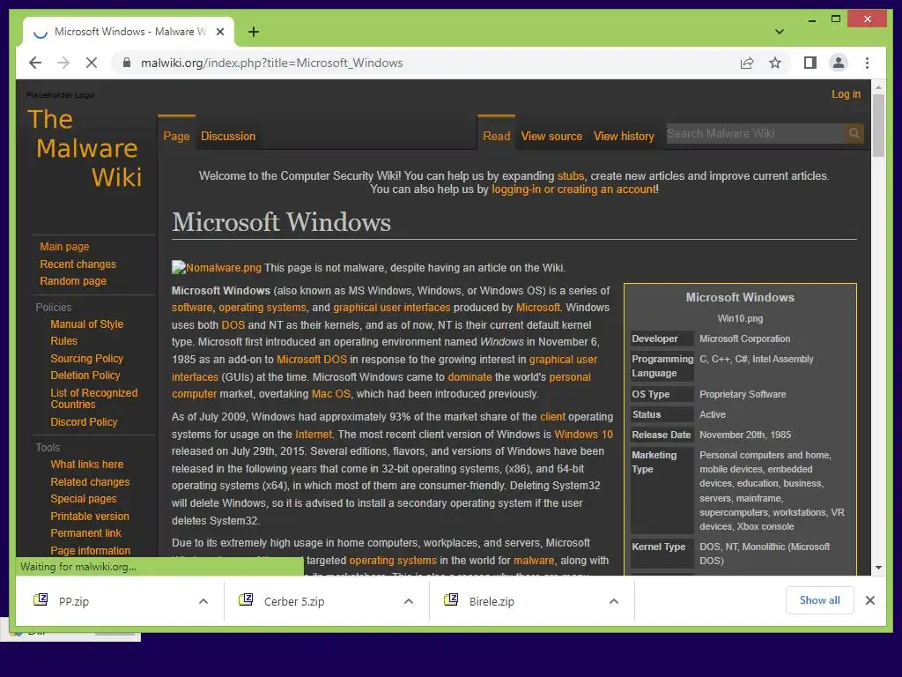Click the Log in link
This screenshot has height=677, width=902.
click(846, 93)
